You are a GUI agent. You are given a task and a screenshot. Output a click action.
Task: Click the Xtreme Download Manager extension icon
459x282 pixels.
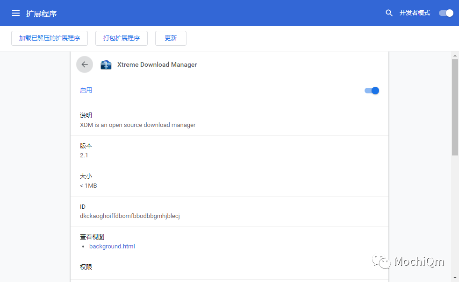[x=106, y=64]
